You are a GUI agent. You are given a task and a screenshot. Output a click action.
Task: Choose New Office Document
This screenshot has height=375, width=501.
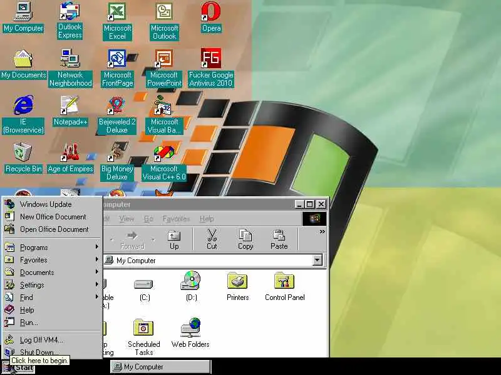(x=51, y=216)
